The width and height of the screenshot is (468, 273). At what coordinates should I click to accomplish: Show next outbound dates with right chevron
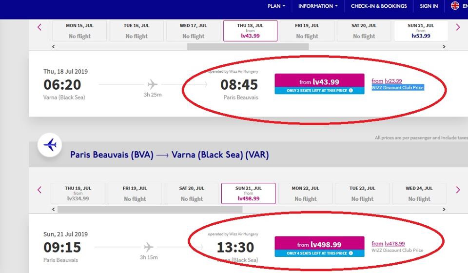[458, 27]
